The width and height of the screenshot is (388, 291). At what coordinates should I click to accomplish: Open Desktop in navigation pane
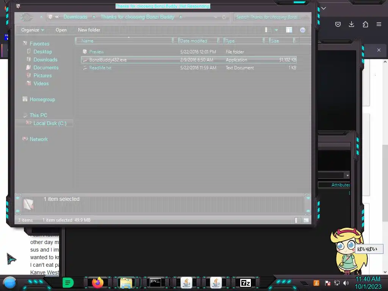[x=43, y=52]
